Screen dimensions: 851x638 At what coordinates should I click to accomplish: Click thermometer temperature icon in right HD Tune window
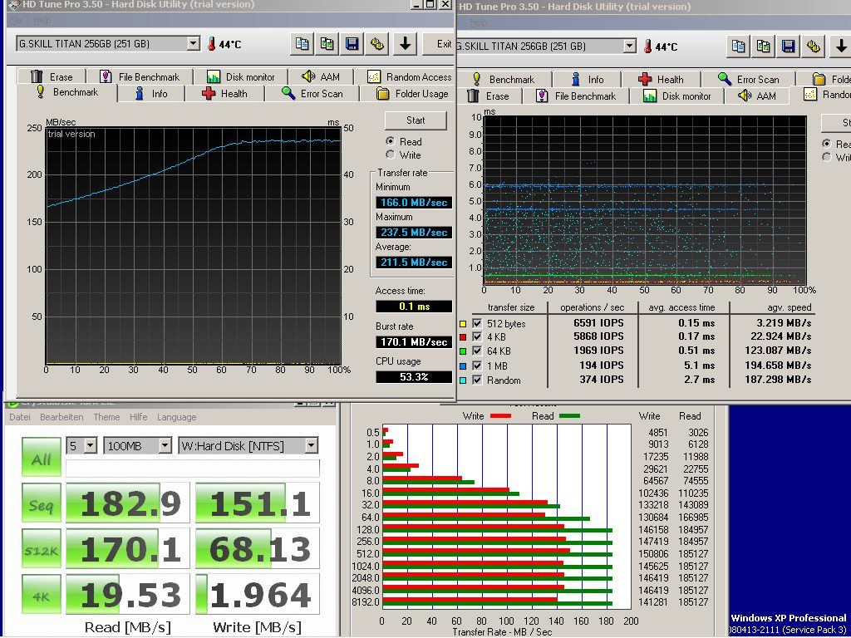647,47
